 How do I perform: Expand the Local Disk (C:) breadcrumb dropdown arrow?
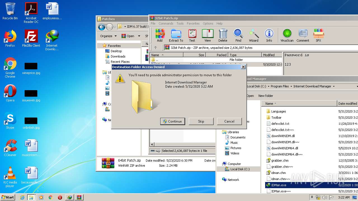[268, 86]
